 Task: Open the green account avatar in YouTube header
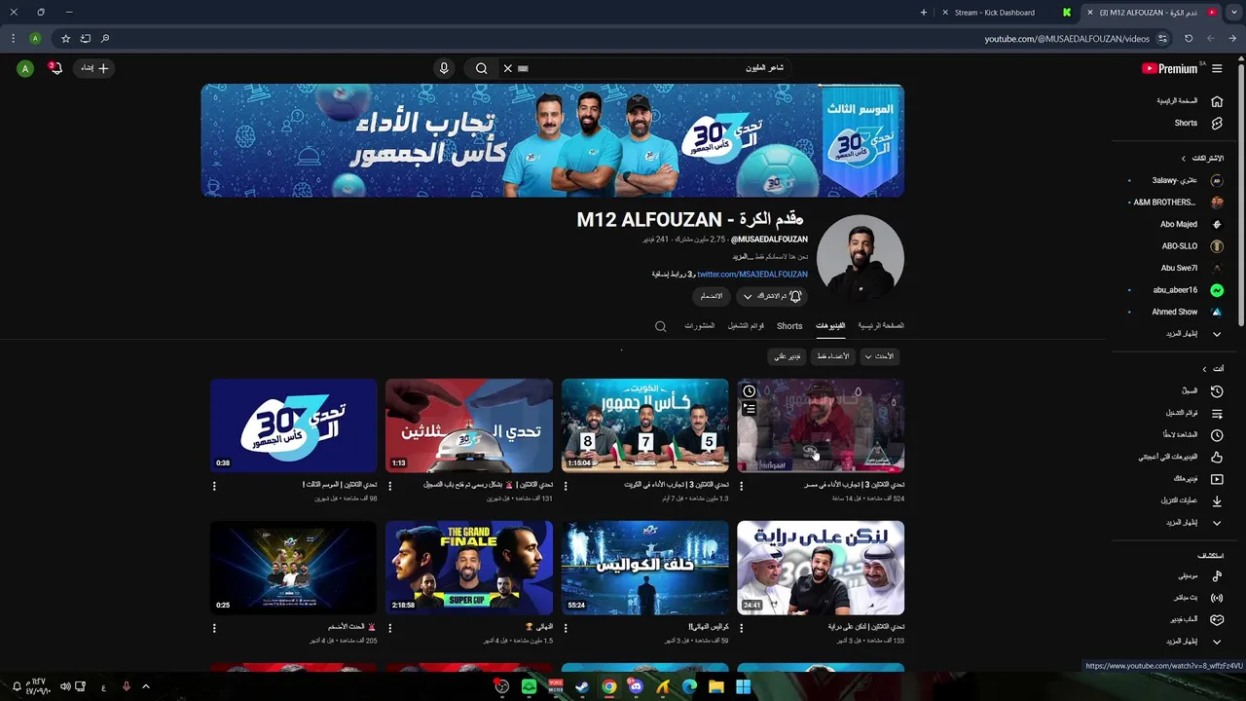click(x=25, y=68)
